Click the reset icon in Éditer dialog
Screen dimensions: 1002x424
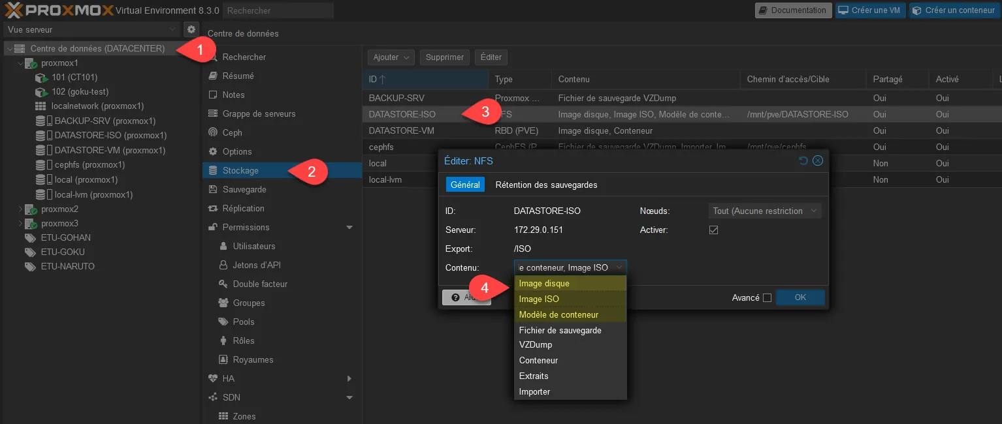click(x=803, y=160)
